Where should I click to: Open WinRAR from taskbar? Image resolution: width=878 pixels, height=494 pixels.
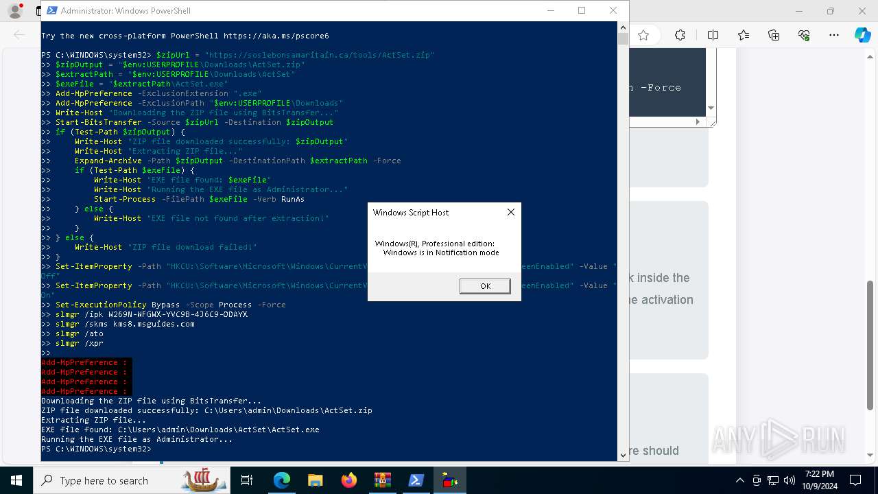coord(382,480)
